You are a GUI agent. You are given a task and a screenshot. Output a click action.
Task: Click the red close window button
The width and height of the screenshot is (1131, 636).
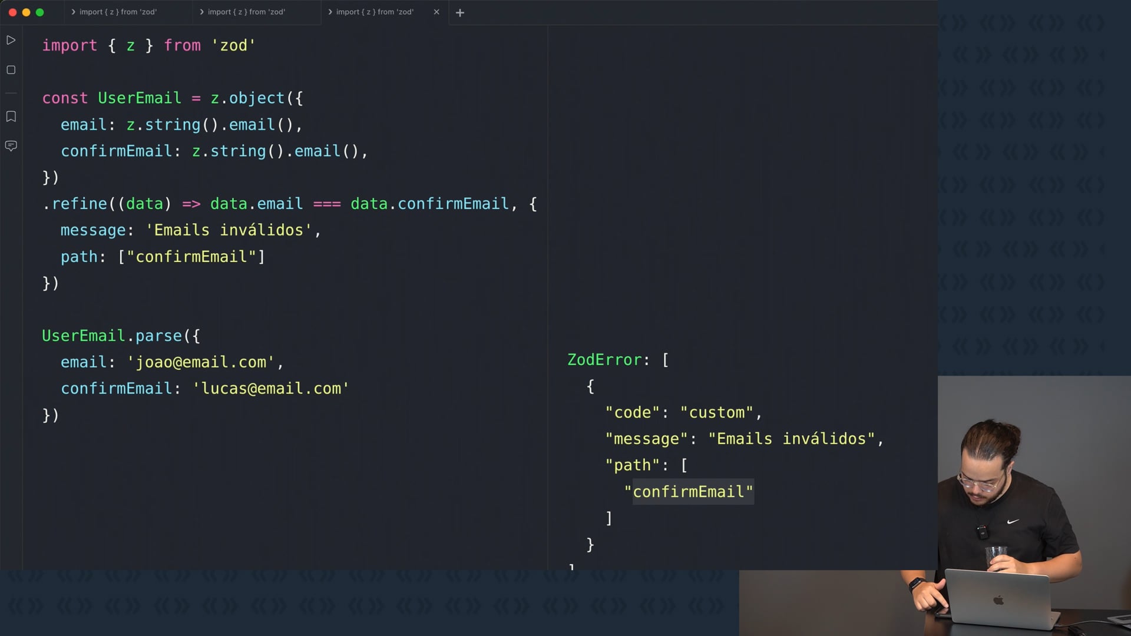12,12
